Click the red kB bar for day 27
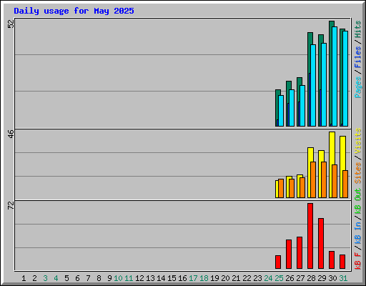 (300, 252)
